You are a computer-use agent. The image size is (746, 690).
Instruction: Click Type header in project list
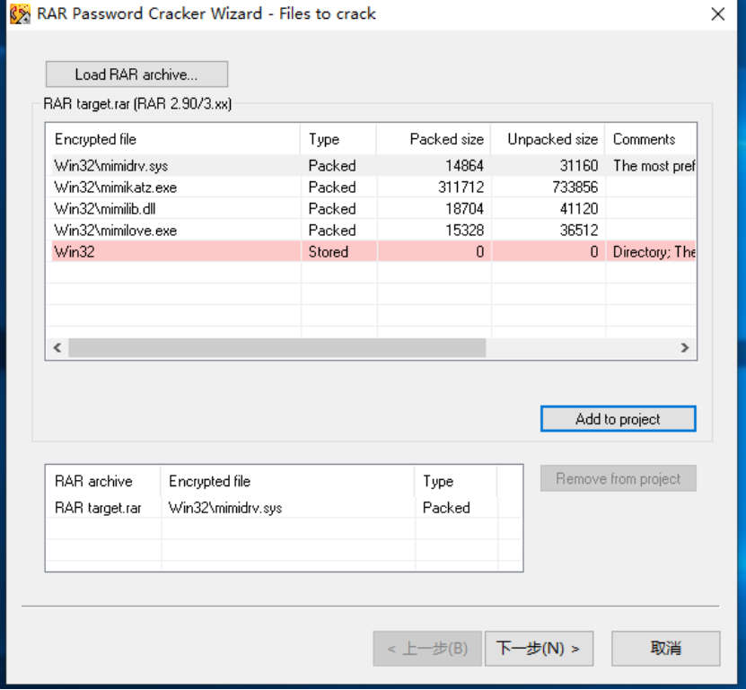pyautogui.click(x=456, y=481)
